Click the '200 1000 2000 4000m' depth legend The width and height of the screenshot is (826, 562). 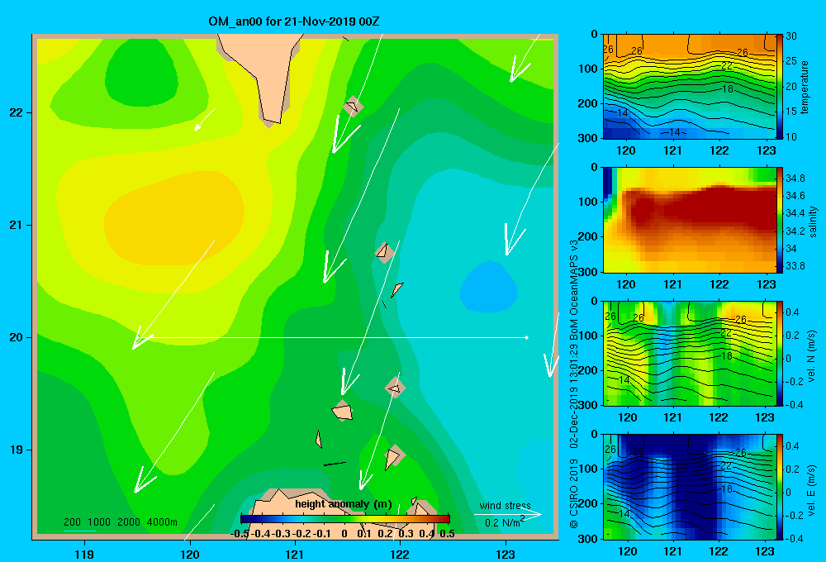[120, 522]
